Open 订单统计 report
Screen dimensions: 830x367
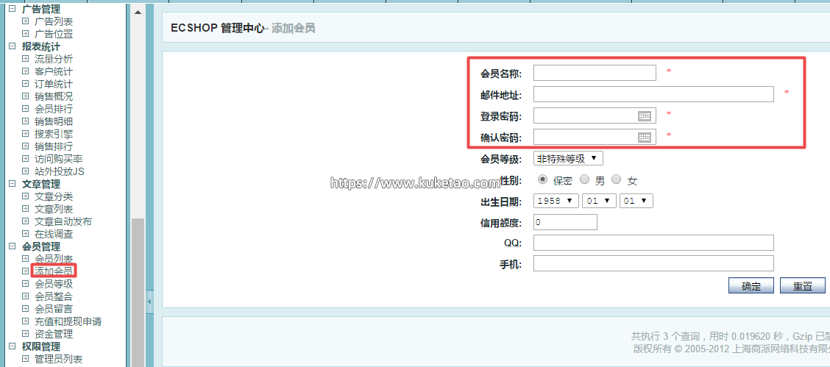[54, 84]
